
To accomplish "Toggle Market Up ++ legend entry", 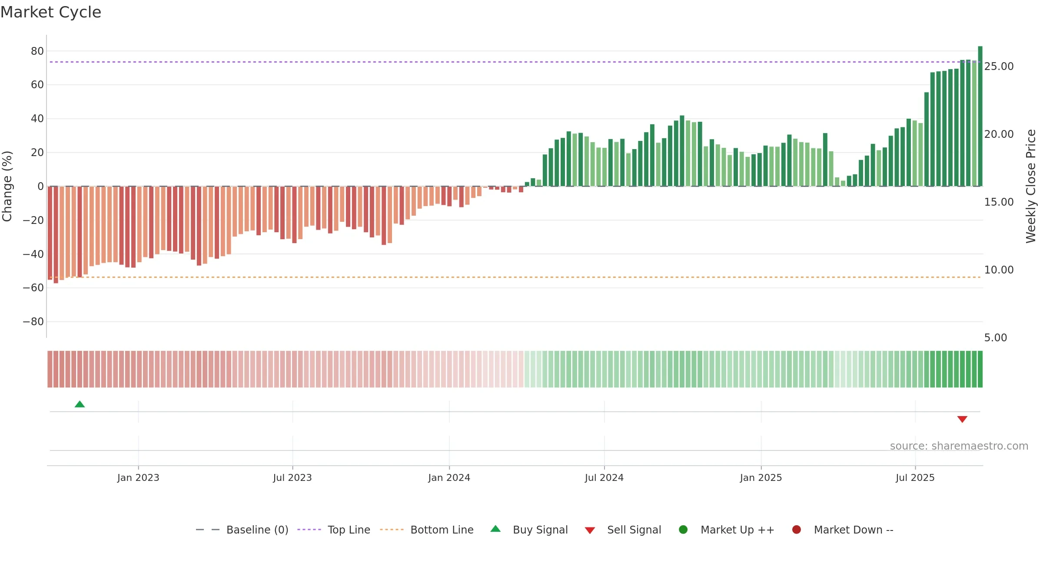I will 727,530.
